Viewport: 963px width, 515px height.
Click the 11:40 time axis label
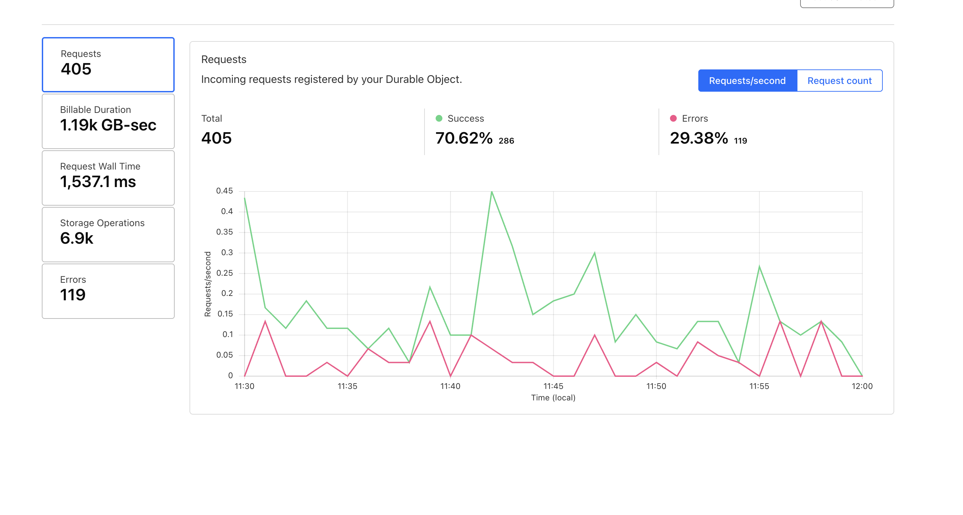[x=450, y=386]
